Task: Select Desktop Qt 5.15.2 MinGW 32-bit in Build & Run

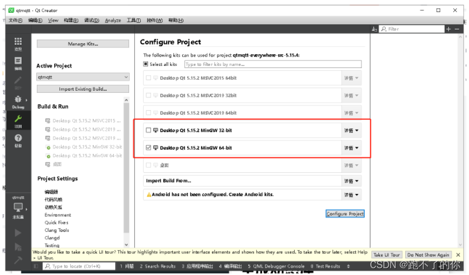Action: pyautogui.click(x=83, y=147)
